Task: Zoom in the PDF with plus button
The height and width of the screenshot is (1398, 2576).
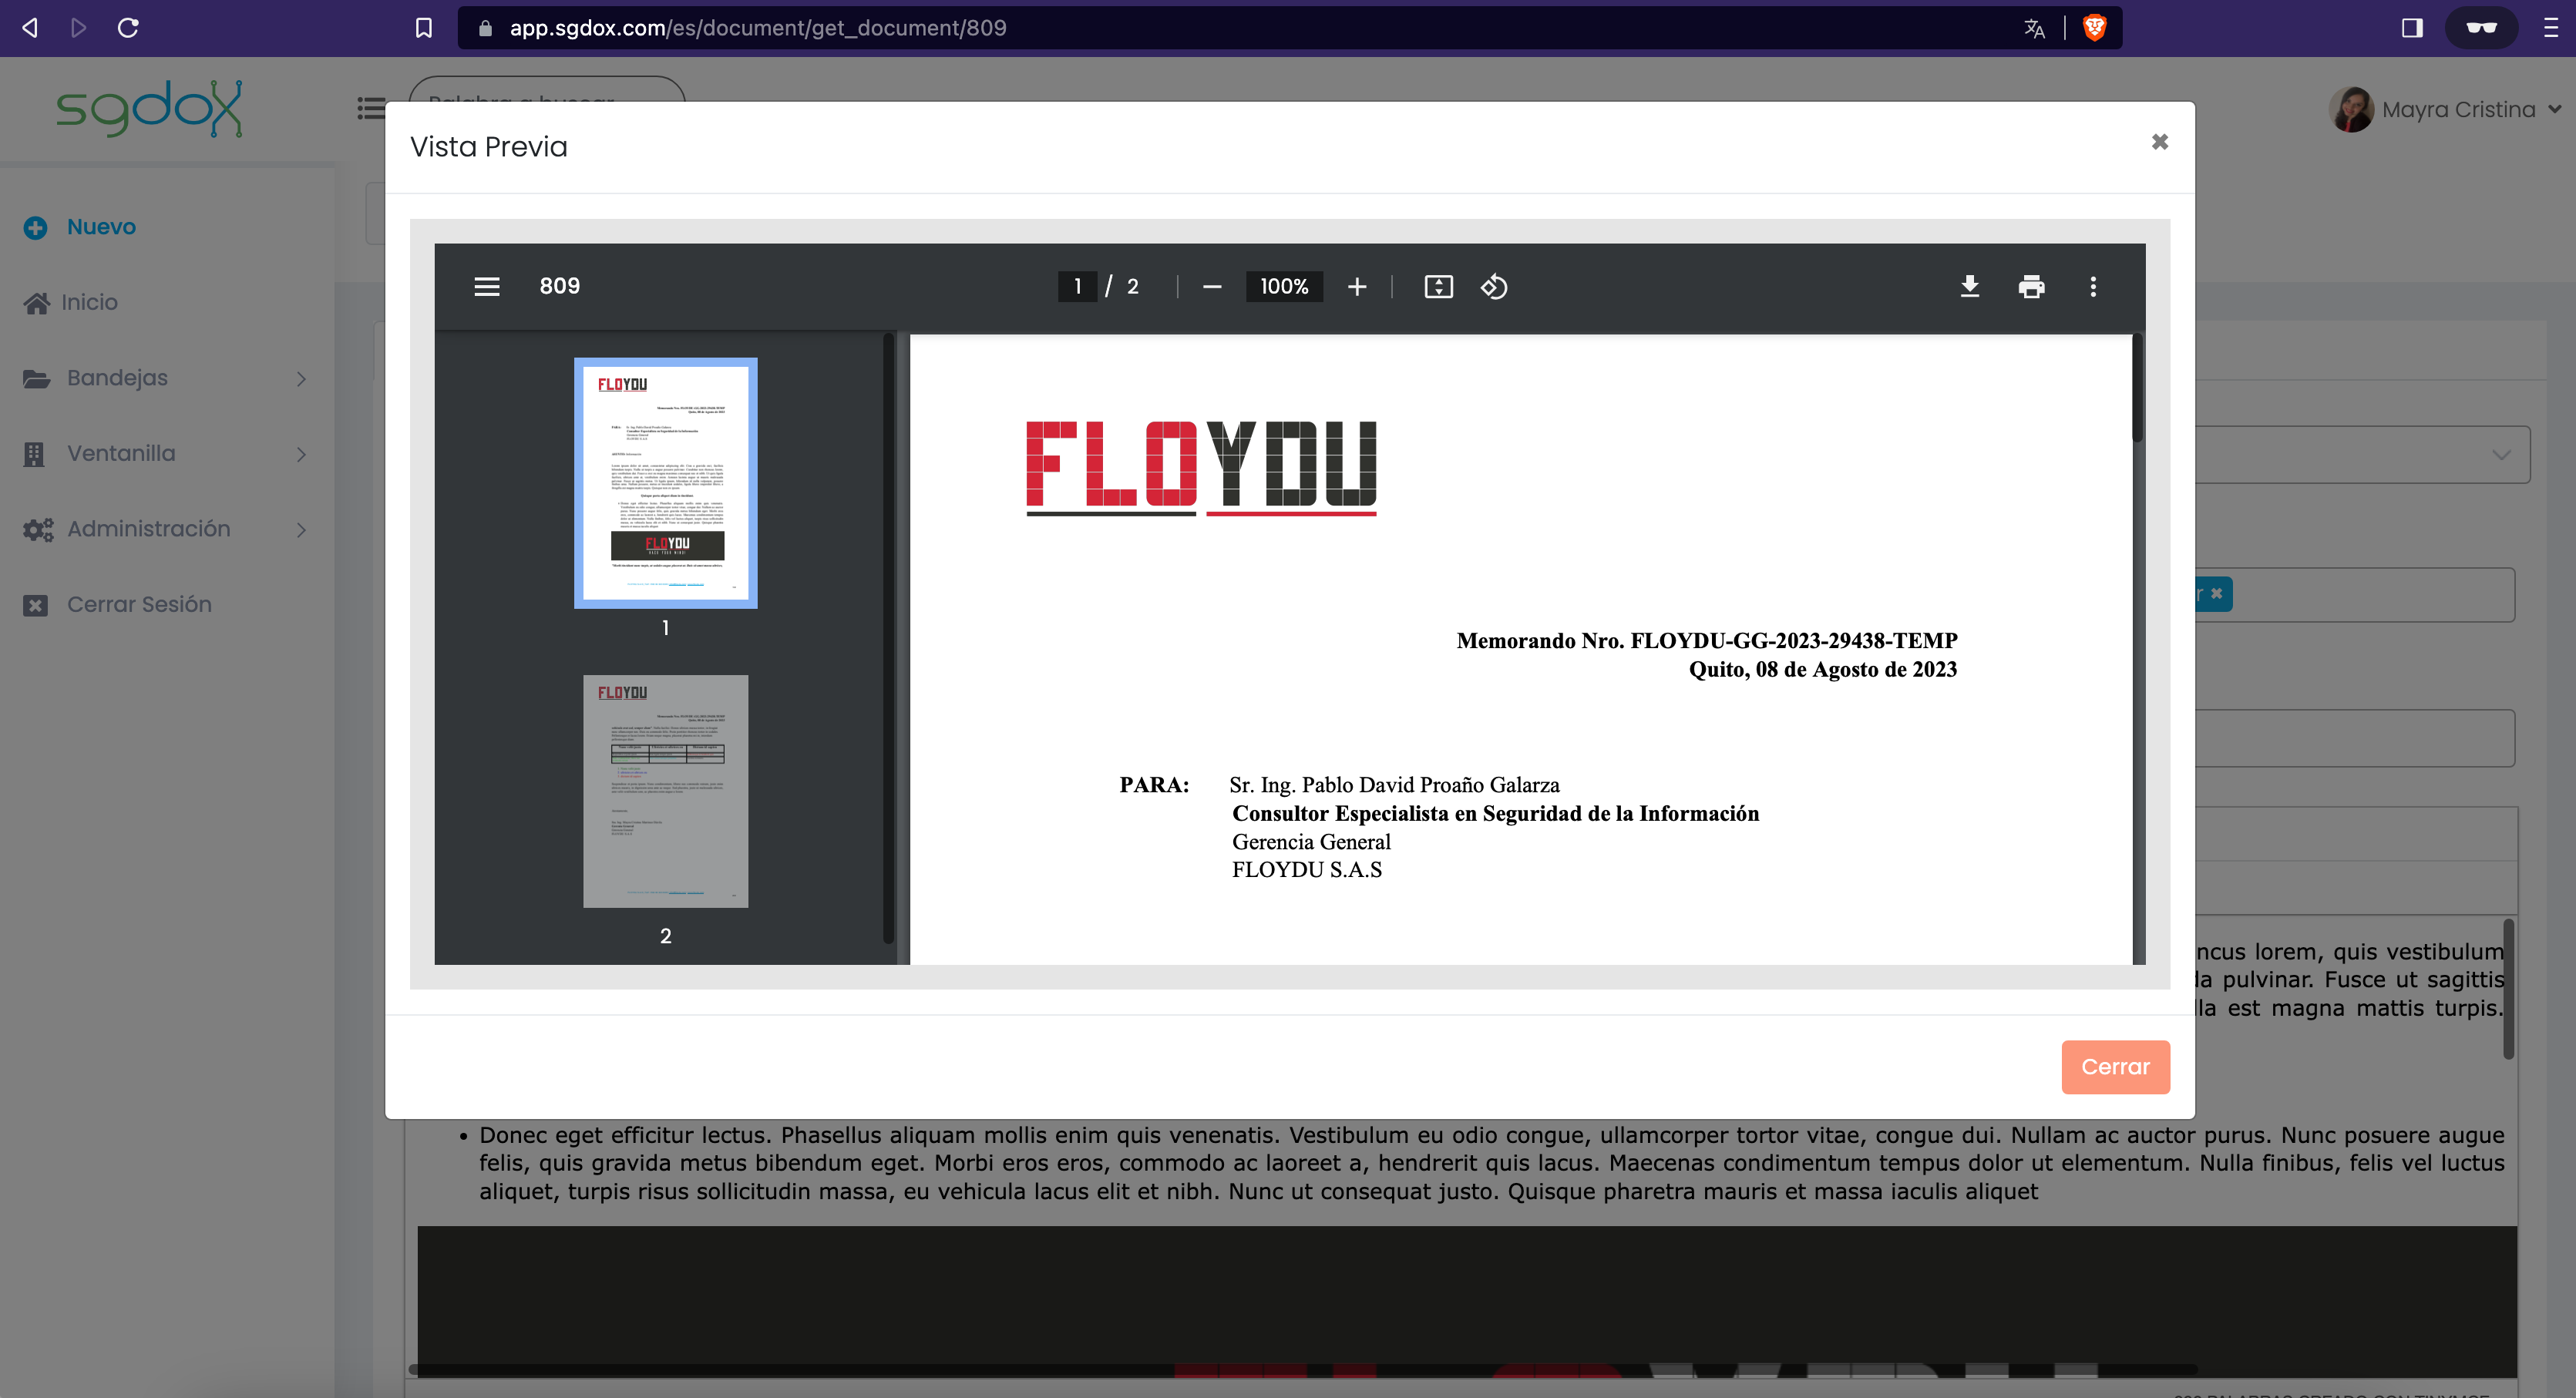Action: [x=1357, y=287]
